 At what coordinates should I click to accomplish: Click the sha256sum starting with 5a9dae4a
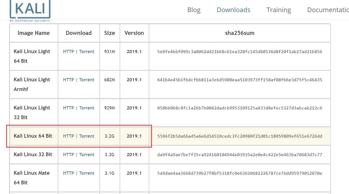pos(240,173)
